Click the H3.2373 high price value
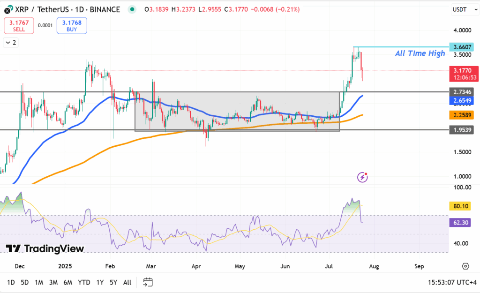This screenshot has height=293, width=480. [x=183, y=9]
